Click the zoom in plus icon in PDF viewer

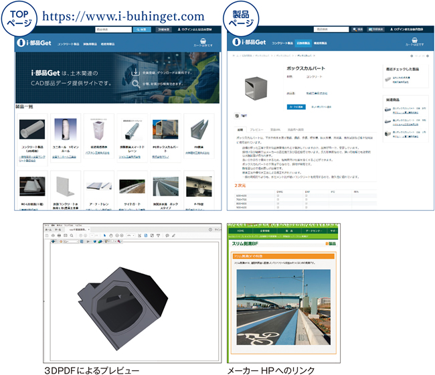coord(122,236)
